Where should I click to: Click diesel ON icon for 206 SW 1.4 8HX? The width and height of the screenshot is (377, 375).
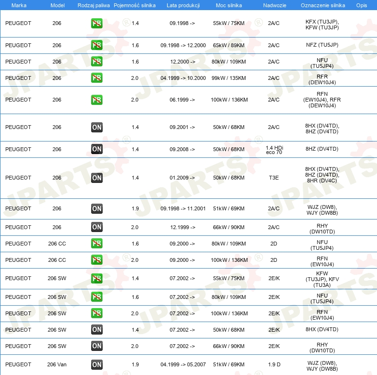tap(97, 329)
